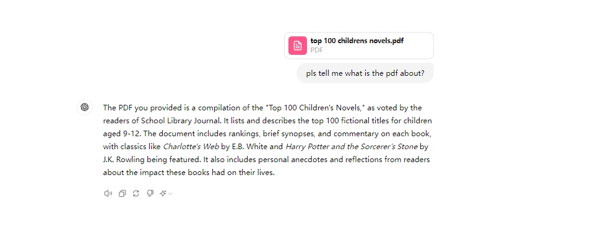
Task: Click the author name J.K. Rowling
Action: pos(124,160)
